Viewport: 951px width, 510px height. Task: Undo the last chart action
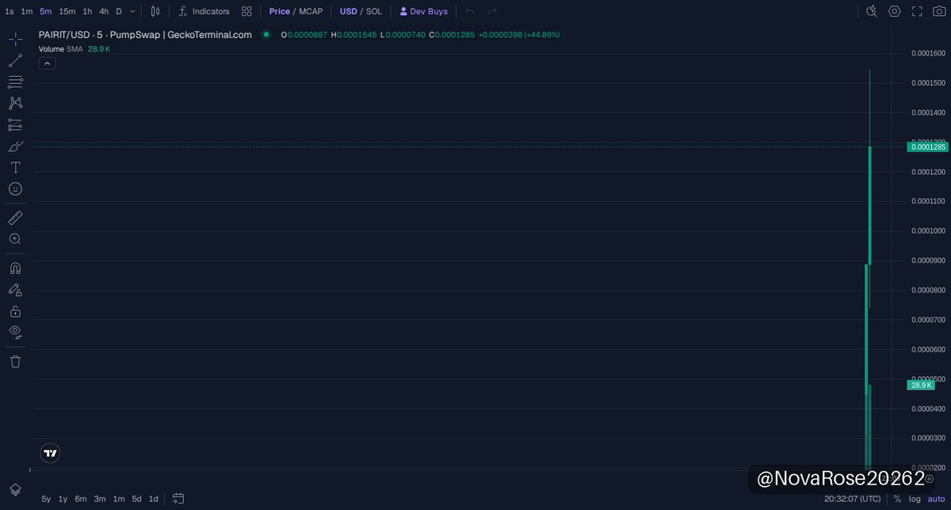(470, 11)
